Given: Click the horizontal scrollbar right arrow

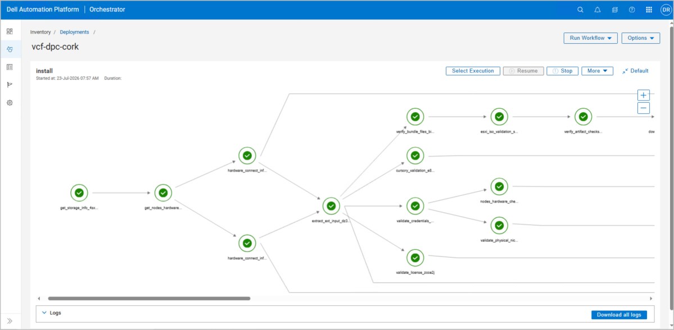Looking at the screenshot, I should click(x=651, y=298).
